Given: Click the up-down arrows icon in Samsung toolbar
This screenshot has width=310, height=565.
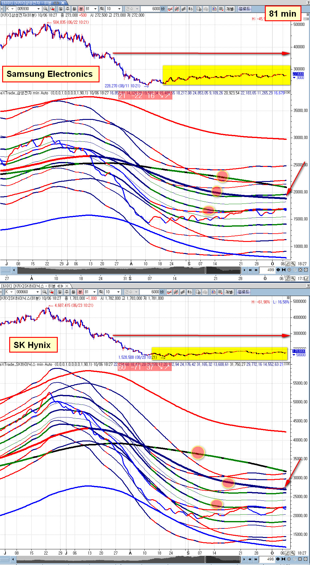Looking at the screenshot, I should [190, 9].
